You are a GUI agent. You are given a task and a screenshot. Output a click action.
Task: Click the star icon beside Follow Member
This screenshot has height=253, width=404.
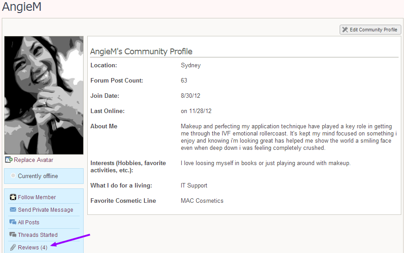coord(13,197)
